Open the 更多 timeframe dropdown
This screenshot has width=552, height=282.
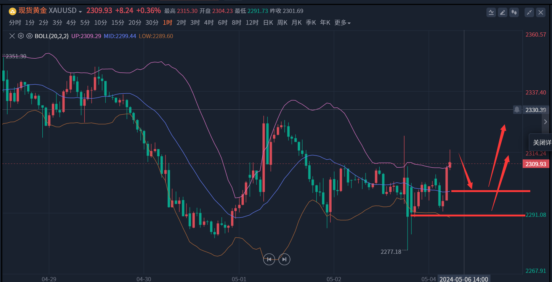pyautogui.click(x=342, y=23)
